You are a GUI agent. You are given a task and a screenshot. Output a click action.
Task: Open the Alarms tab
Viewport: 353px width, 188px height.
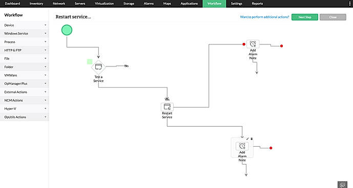point(149,4)
